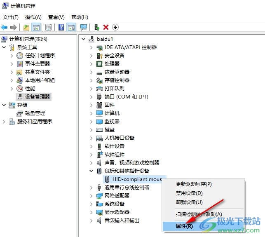Expand the 服务和应用程序 node
This screenshot has height=237, width=265.
click(x=4, y=122)
